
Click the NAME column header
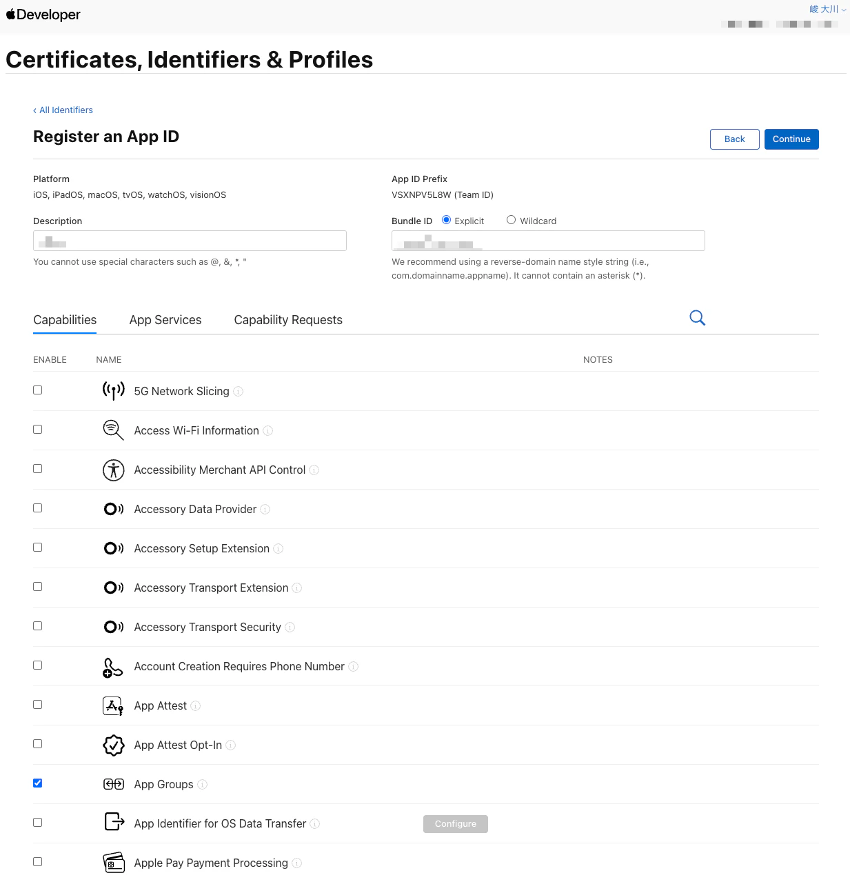(x=109, y=360)
